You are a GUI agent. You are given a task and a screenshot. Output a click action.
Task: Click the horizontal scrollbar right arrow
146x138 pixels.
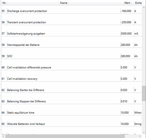(140, 136)
